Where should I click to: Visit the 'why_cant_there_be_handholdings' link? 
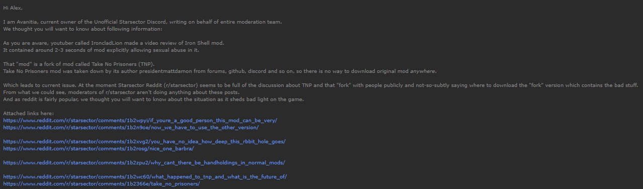[x=144, y=163]
